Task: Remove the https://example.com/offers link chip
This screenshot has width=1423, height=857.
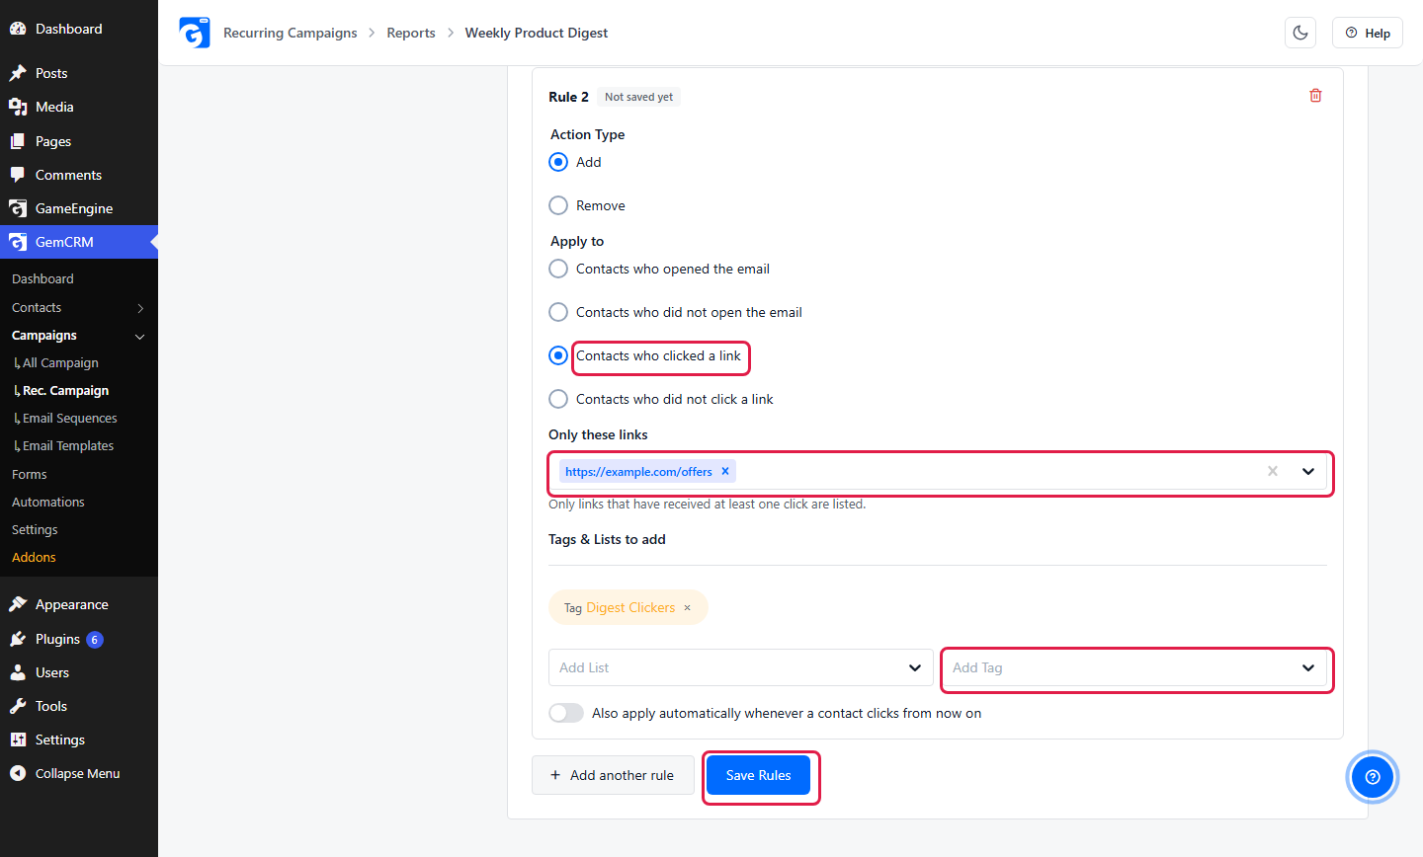Action: tap(725, 471)
